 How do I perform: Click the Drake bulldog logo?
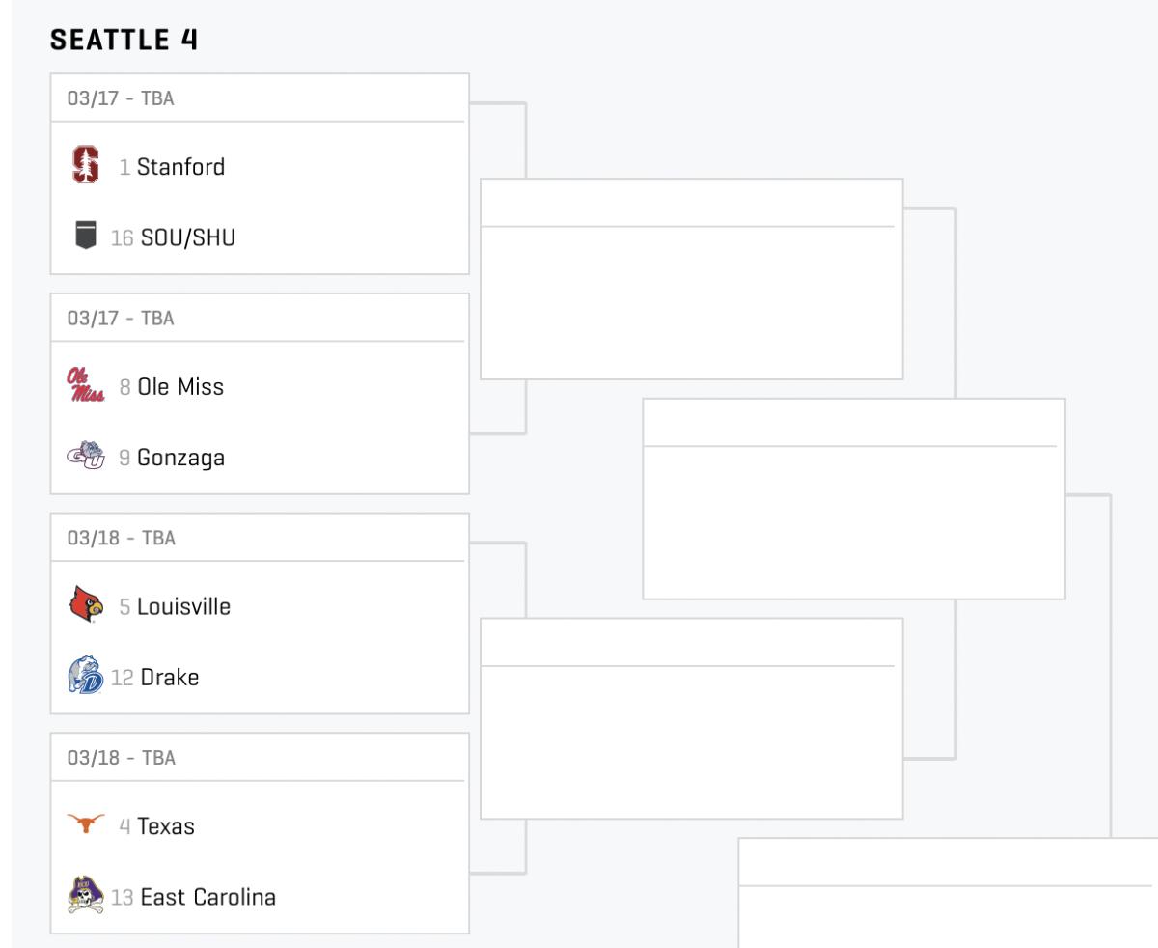pyautogui.click(x=86, y=676)
